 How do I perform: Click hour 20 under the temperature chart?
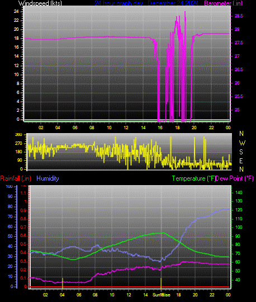pos(195,295)
